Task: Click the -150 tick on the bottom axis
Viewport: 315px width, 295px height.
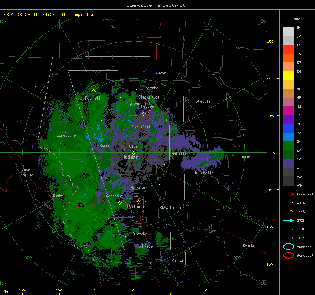Action: click(x=21, y=290)
